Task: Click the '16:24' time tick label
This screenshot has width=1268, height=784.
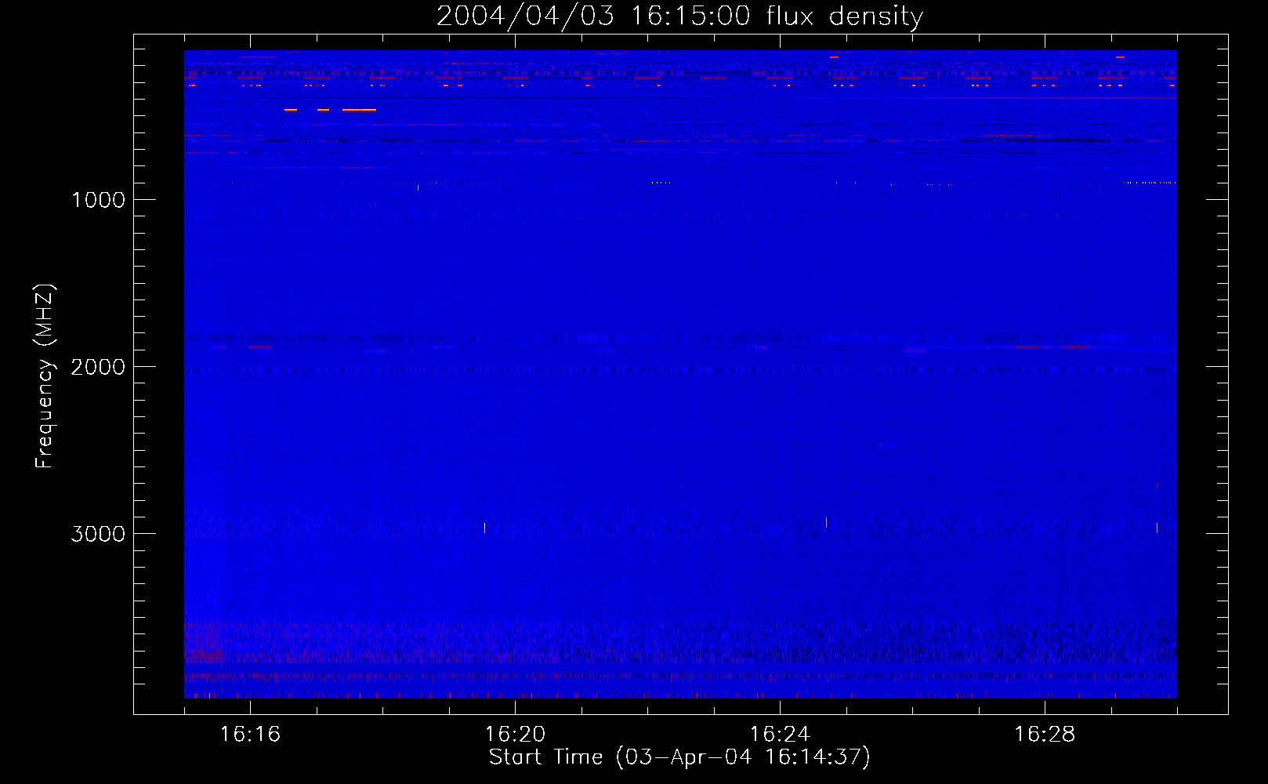Action: pyautogui.click(x=780, y=735)
